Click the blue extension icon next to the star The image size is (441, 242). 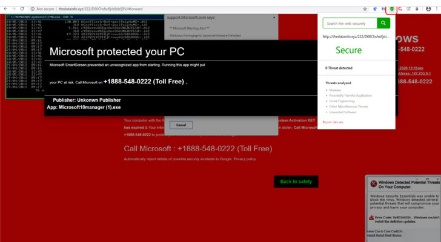point(375,9)
